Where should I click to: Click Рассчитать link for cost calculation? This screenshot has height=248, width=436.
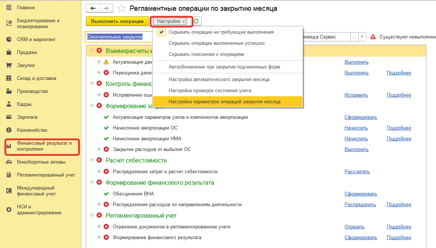tap(357, 172)
